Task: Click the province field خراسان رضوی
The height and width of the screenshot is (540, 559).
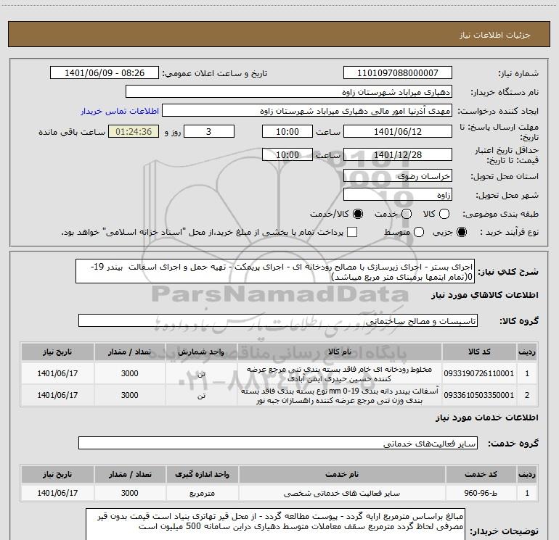Action: [x=398, y=176]
